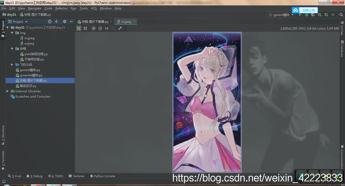
Task: Zoom out of the m.jpeg image
Action: coord(100,28)
